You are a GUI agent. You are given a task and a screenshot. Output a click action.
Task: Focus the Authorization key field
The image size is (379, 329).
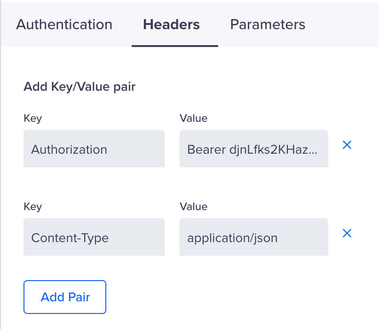point(94,149)
